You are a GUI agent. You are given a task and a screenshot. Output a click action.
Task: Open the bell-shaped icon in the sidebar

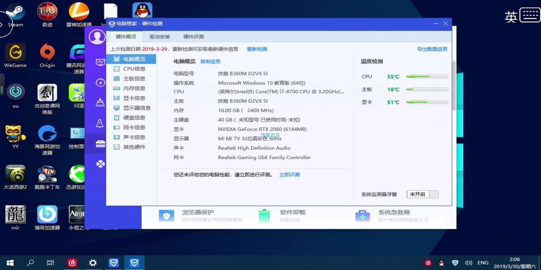[100, 123]
